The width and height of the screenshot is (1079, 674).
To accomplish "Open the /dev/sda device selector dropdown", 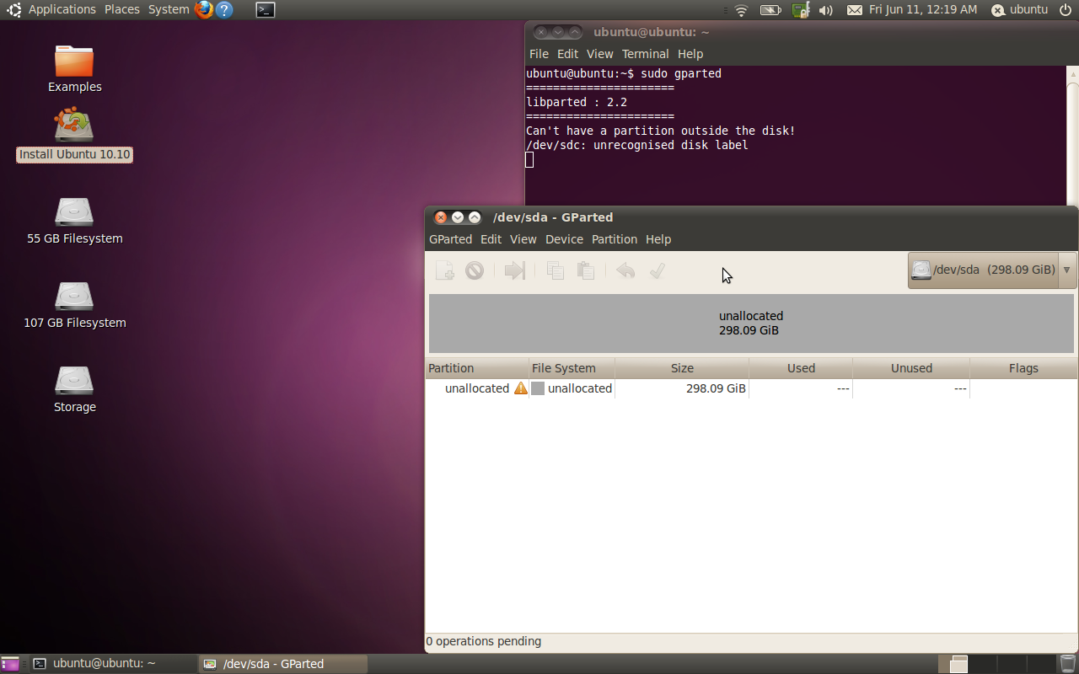I will tap(992, 270).
